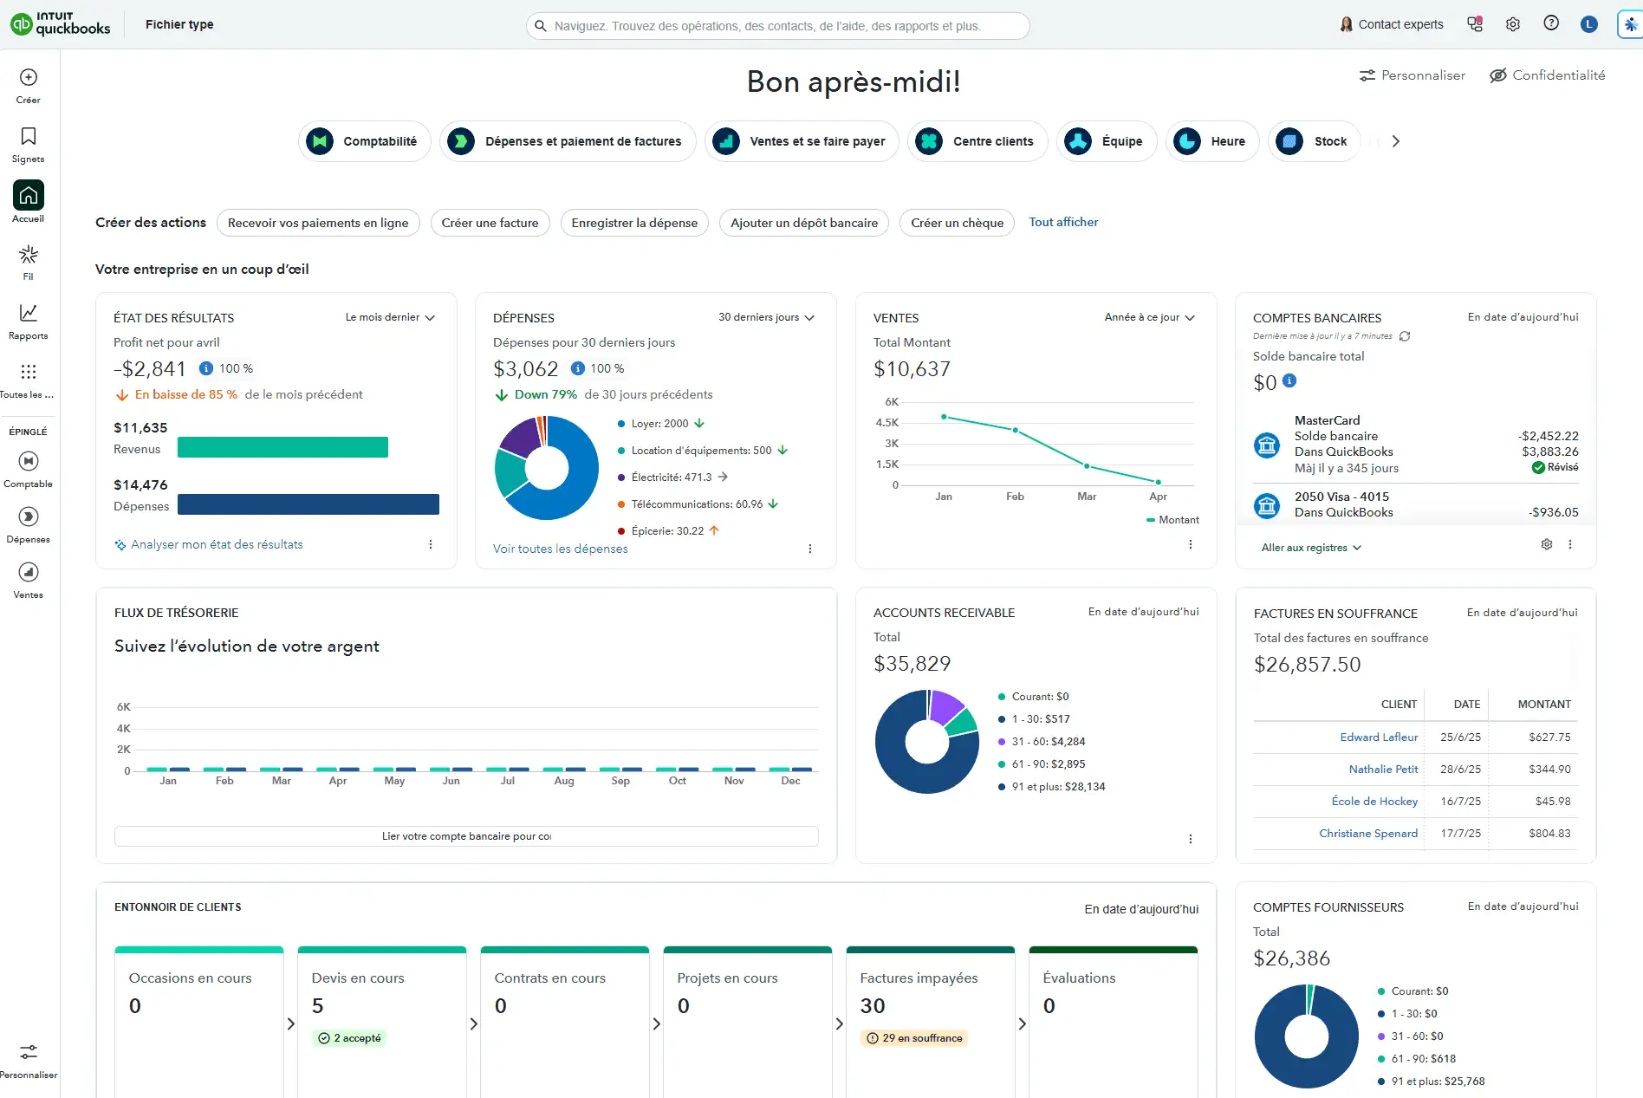The image size is (1643, 1098).
Task: Expand 'Le mois dernier' period dropdown
Action: tap(390, 317)
